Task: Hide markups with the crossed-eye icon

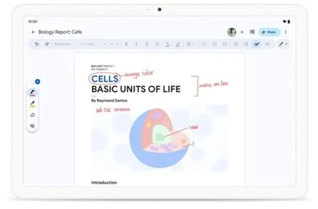Action: tap(32, 126)
